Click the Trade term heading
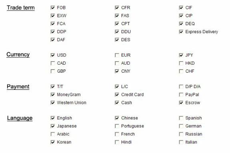230x153 pixels. (x=21, y=8)
